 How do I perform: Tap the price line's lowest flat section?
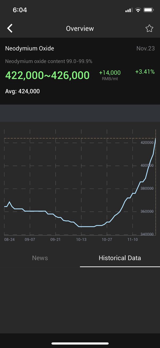86,226
